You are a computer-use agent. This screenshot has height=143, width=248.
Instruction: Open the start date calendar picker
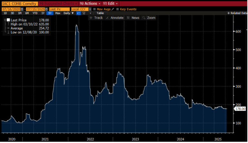(x=22, y=9)
